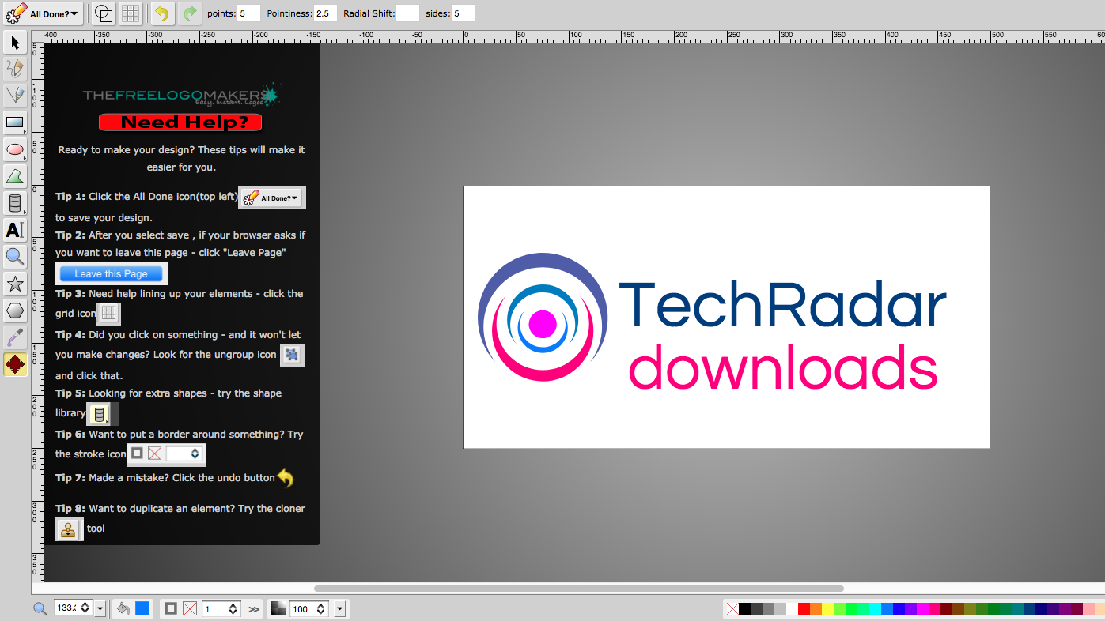Select the magenta center dot of logo
The width and height of the screenshot is (1105, 621).
(x=543, y=325)
